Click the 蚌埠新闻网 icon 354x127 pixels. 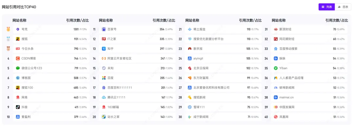click(x=276, y=87)
